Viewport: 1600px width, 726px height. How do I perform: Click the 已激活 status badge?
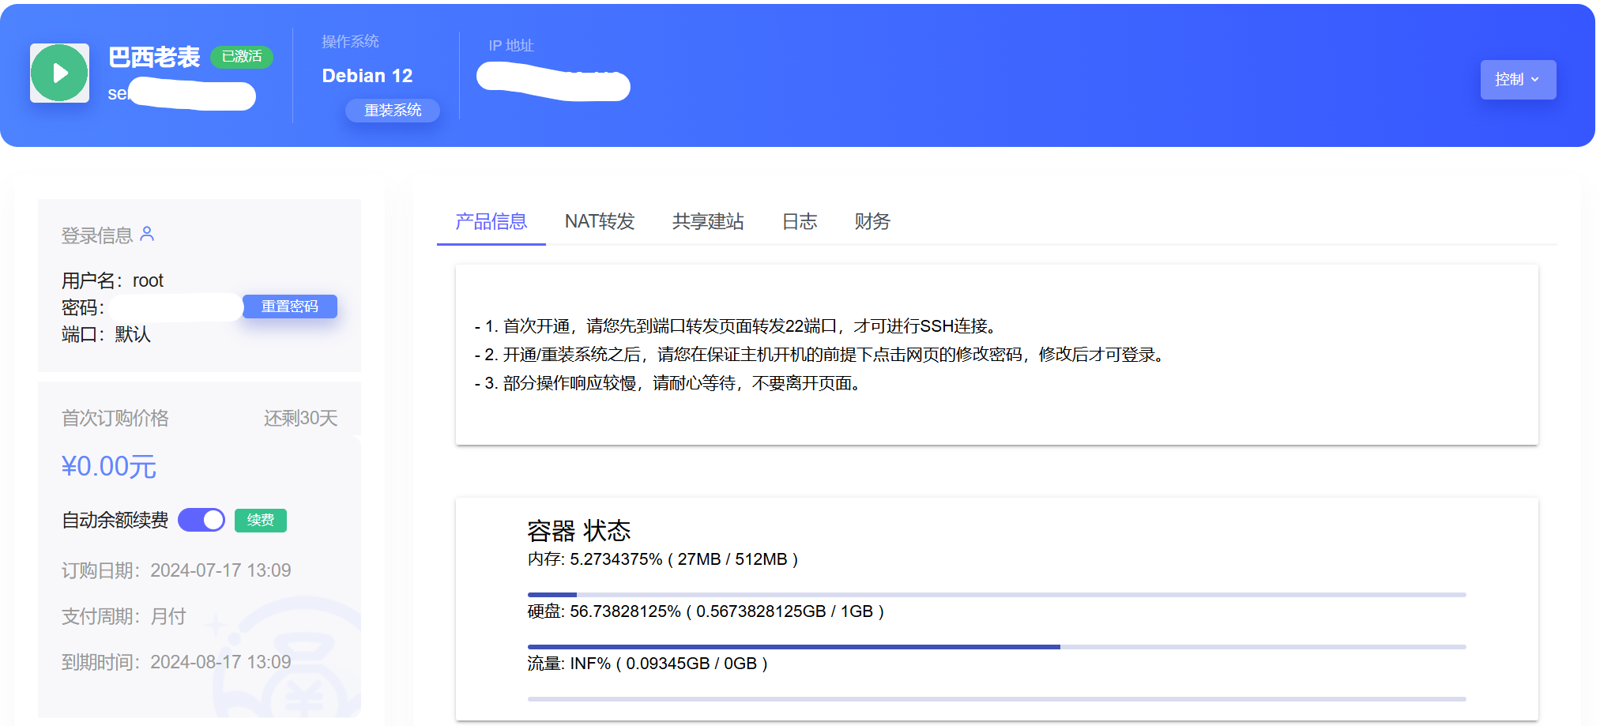coord(242,57)
